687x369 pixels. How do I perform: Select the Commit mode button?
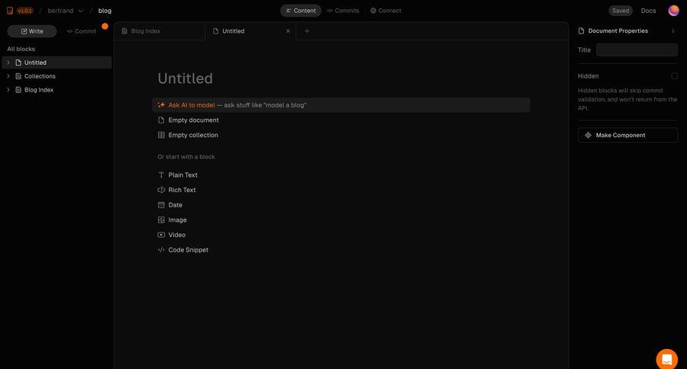pyautogui.click(x=82, y=31)
